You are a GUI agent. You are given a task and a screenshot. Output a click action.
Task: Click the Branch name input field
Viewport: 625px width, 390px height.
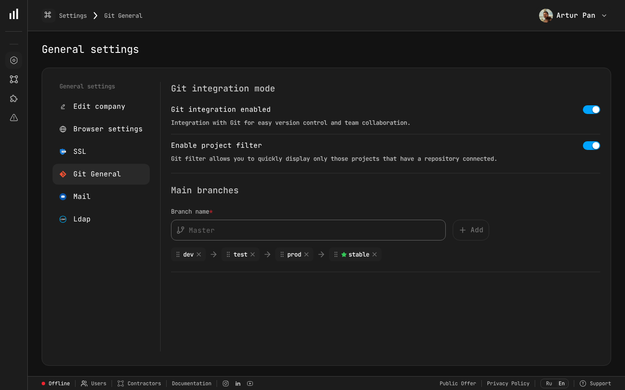pyautogui.click(x=308, y=230)
